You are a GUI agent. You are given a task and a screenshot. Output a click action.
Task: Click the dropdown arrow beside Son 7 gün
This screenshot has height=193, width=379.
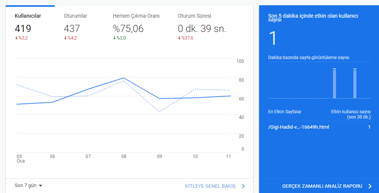(x=40, y=186)
